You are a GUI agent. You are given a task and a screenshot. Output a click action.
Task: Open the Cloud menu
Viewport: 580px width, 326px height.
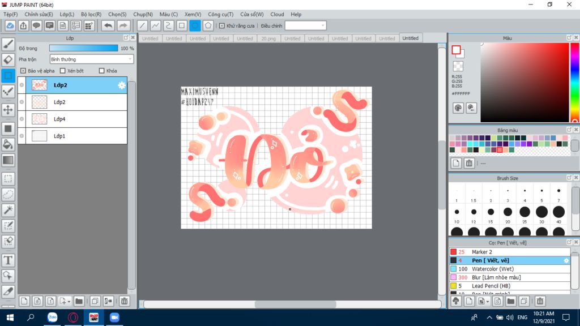[x=277, y=14]
